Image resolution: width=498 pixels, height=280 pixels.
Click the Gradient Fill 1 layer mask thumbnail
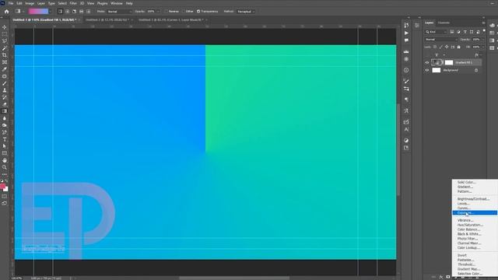[449, 62]
